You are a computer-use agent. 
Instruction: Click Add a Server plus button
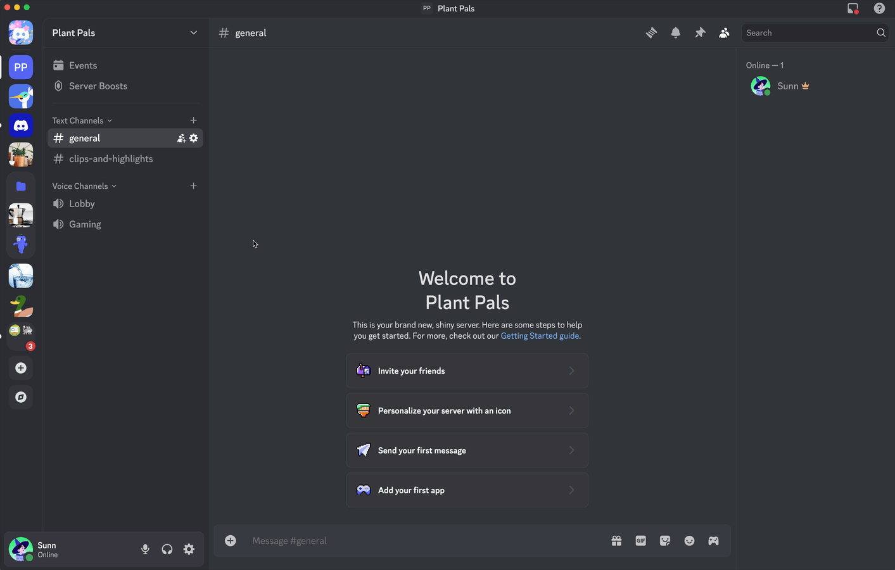21,368
